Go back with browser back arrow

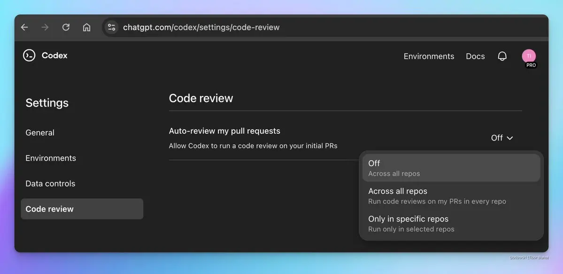(24, 27)
